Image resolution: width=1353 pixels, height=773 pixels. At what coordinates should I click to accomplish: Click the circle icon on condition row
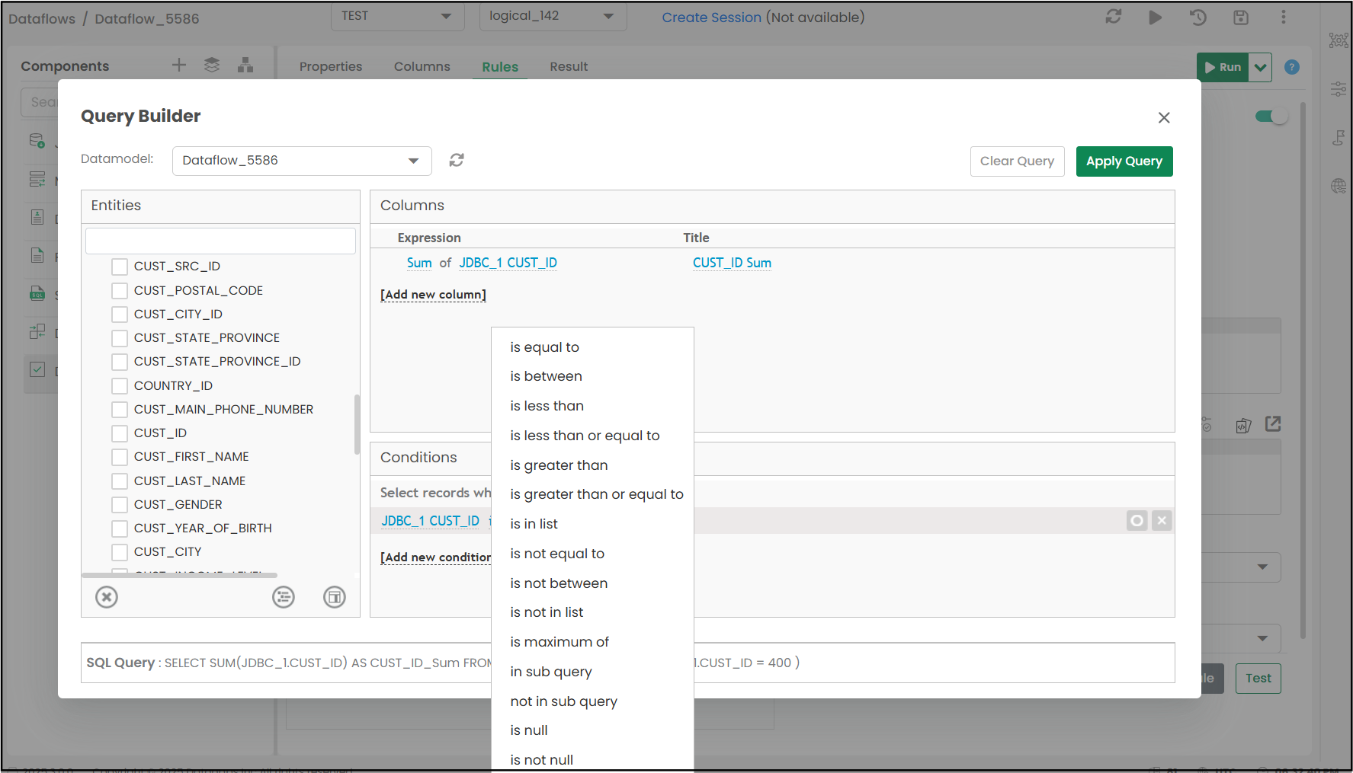(1137, 521)
